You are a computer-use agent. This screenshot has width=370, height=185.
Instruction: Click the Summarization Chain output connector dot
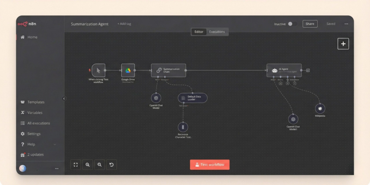(x=186, y=70)
